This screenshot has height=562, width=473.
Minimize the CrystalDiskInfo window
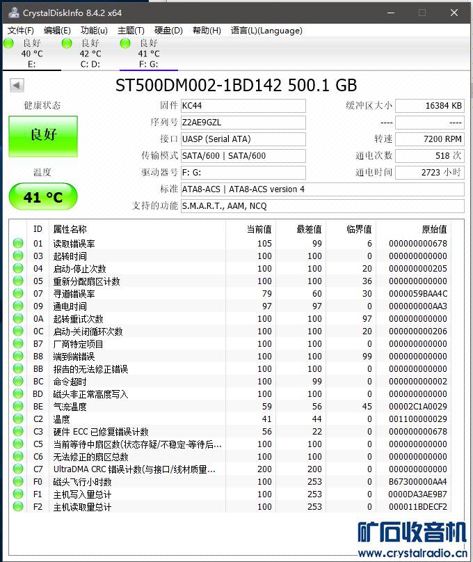point(391,13)
